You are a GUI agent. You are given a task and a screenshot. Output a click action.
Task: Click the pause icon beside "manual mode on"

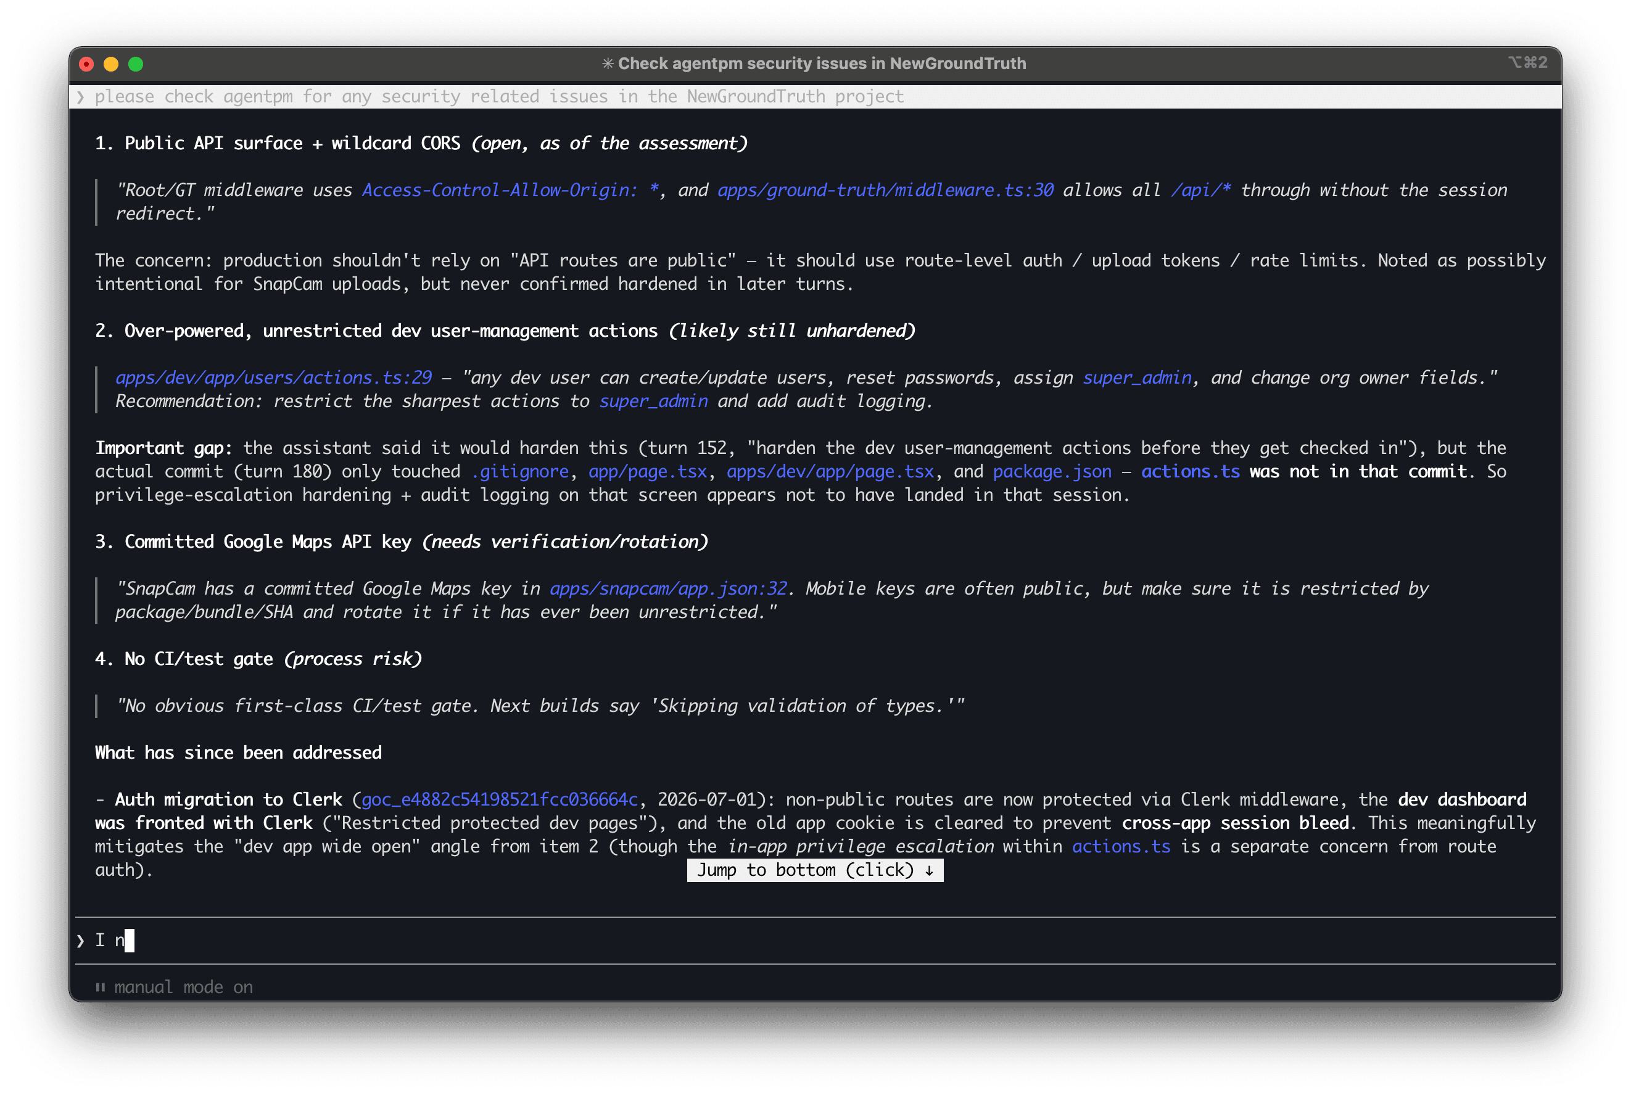101,987
